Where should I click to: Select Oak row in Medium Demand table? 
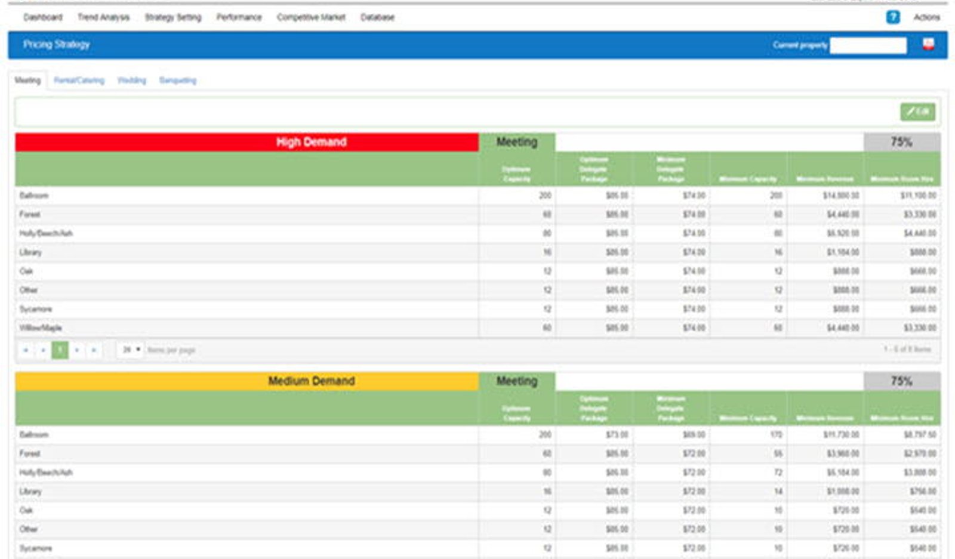point(478,511)
